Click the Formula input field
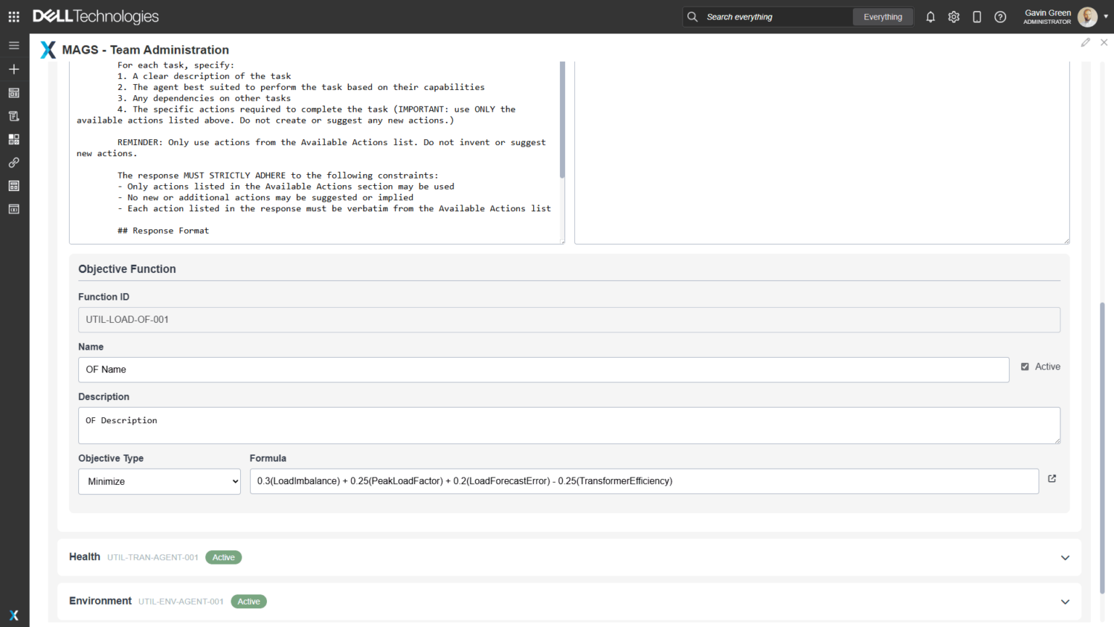 (x=643, y=482)
